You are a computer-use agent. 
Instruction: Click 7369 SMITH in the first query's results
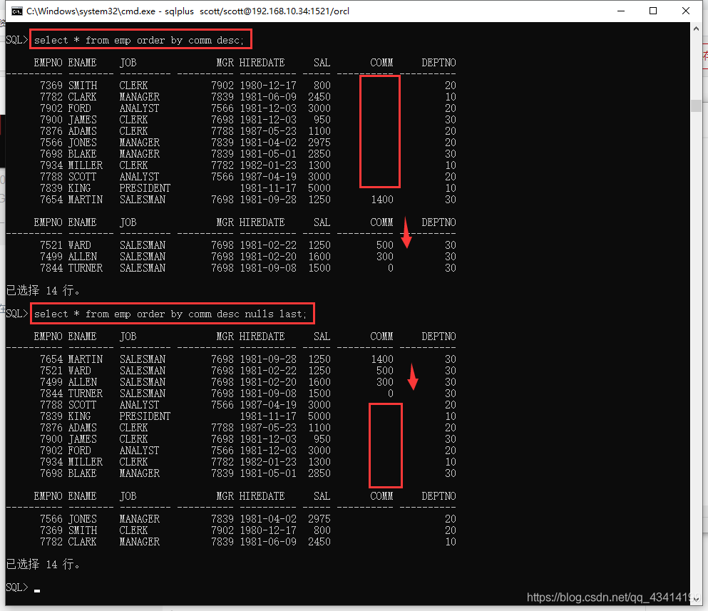pyautogui.click(x=68, y=86)
